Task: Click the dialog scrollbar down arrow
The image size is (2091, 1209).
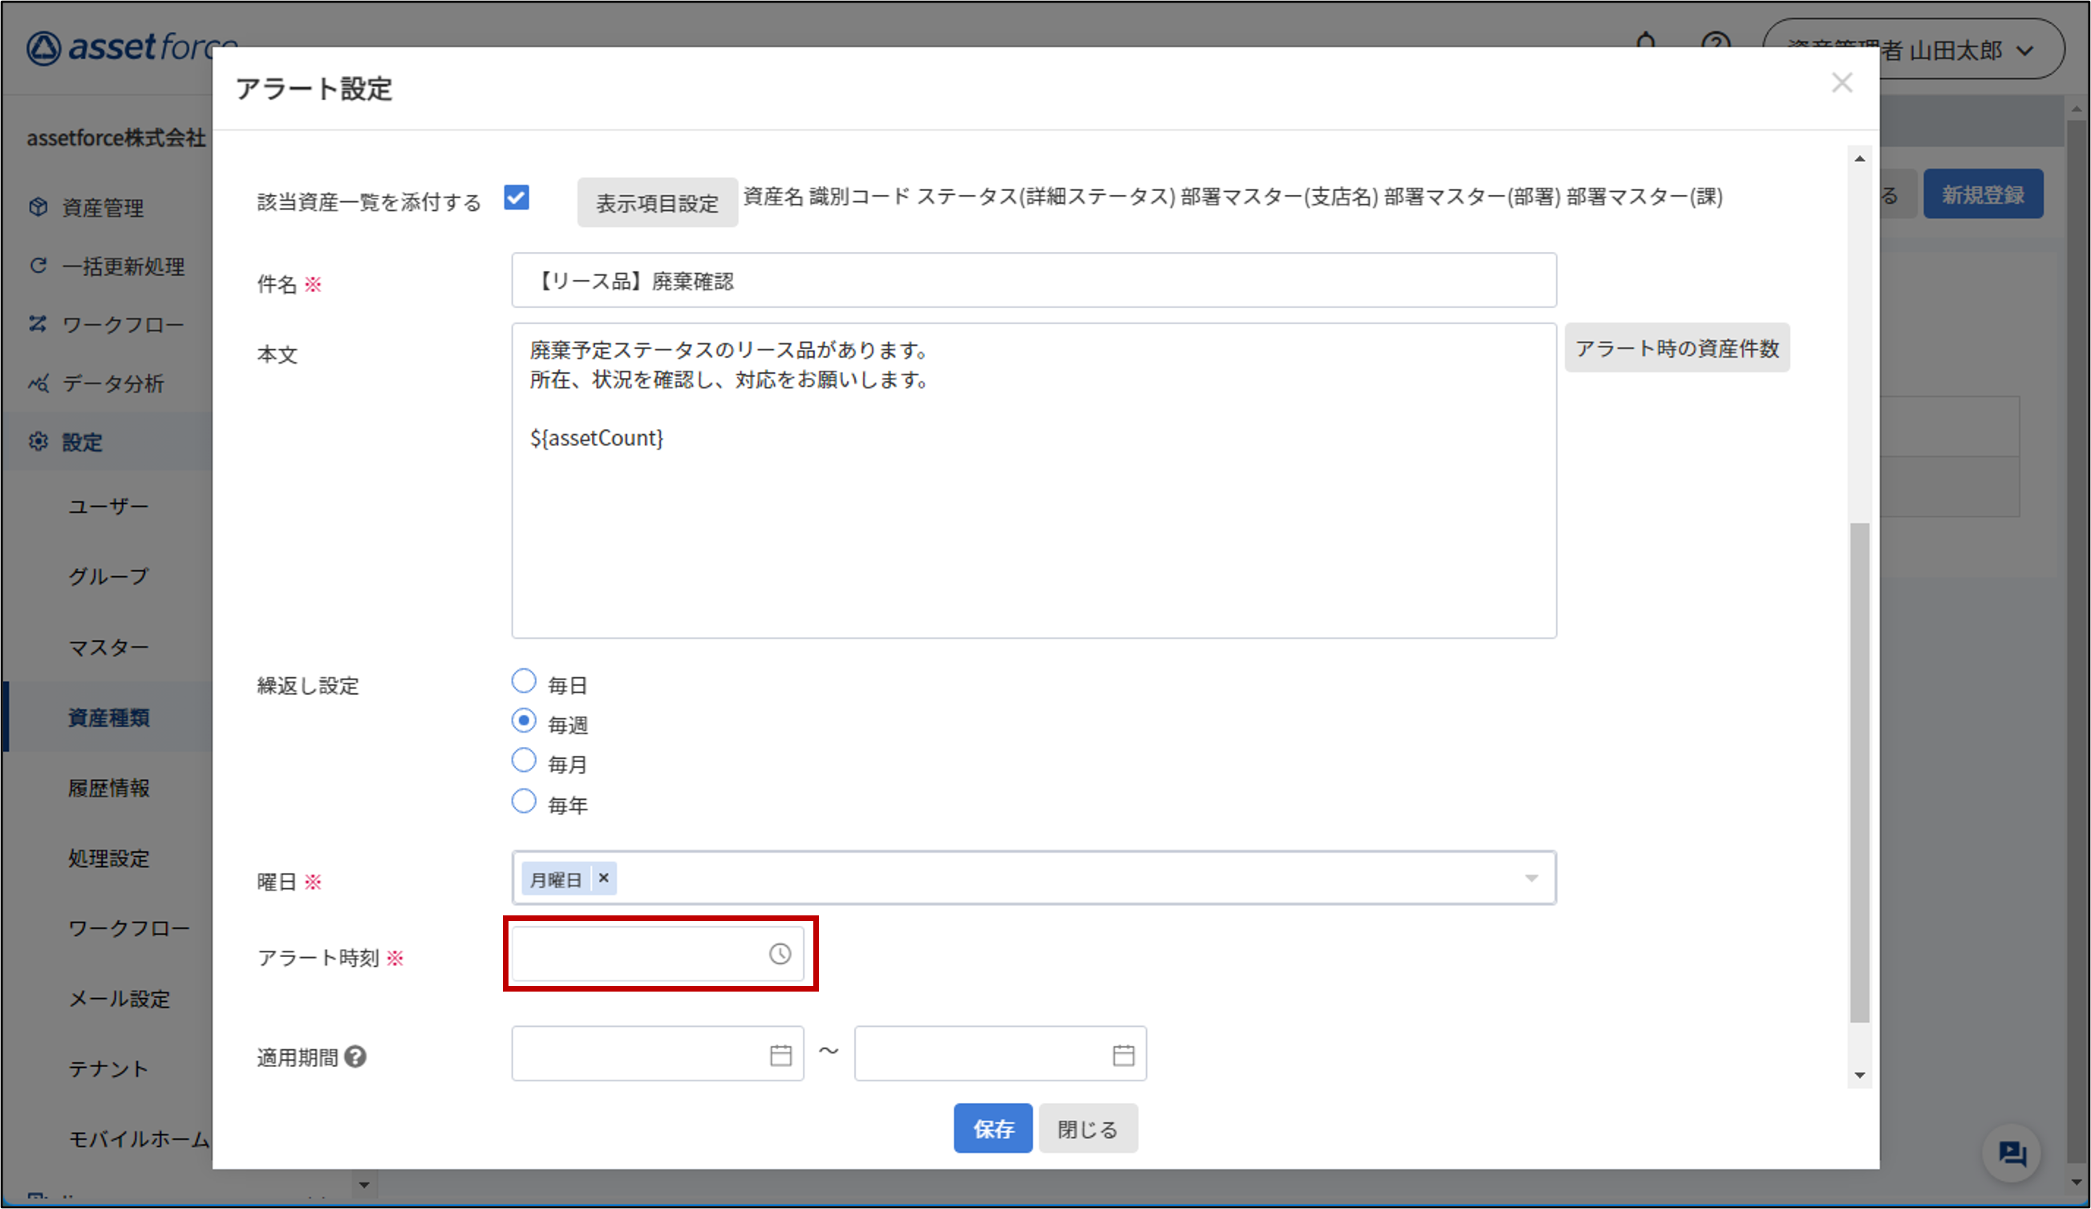Action: point(1859,1075)
